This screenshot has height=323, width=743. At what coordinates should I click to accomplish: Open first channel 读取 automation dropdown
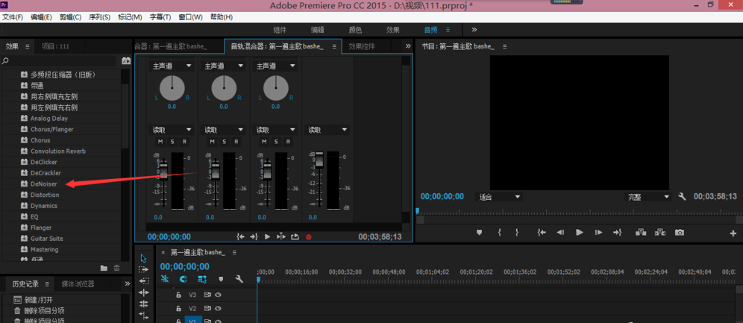pos(172,129)
